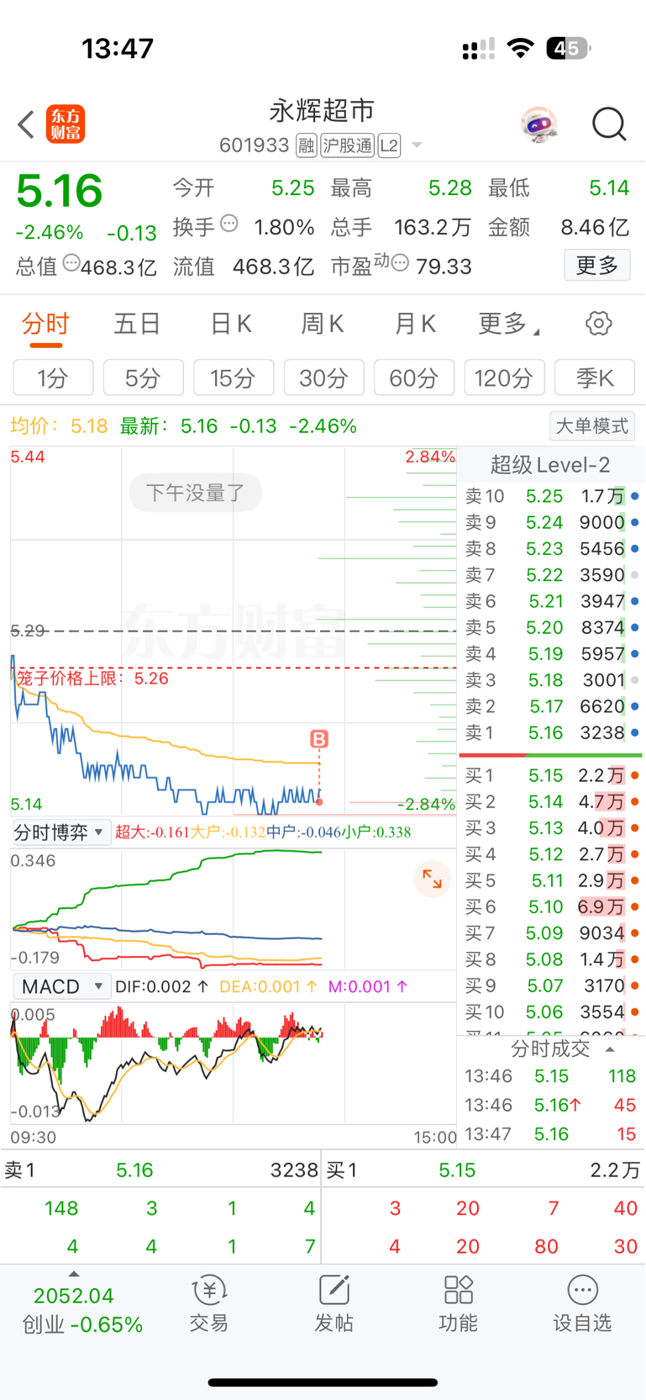
Task: Select the 卖10 5.25 order row
Action: pyautogui.click(x=551, y=496)
